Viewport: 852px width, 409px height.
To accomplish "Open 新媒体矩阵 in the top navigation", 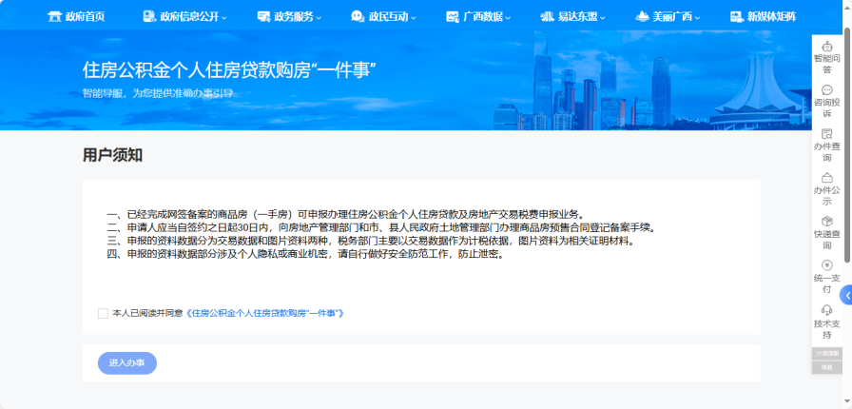I will coord(763,16).
